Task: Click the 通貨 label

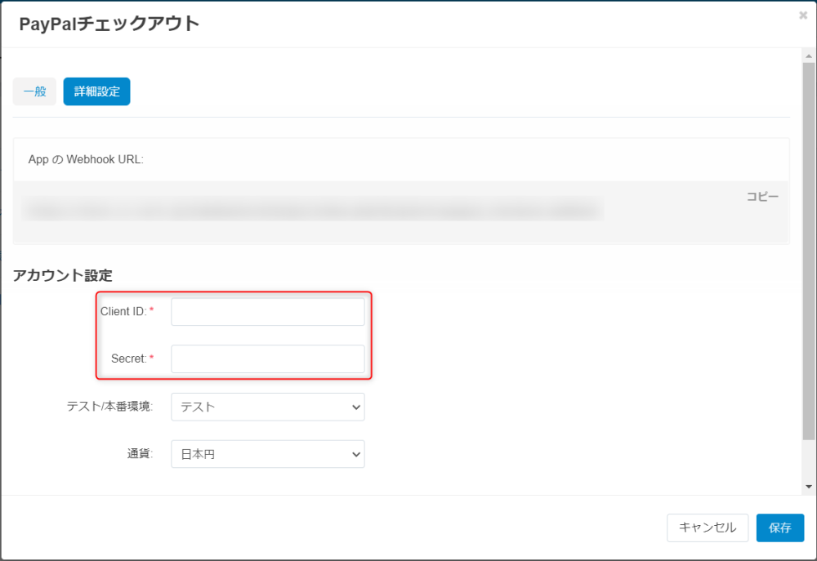Action: pyautogui.click(x=139, y=453)
